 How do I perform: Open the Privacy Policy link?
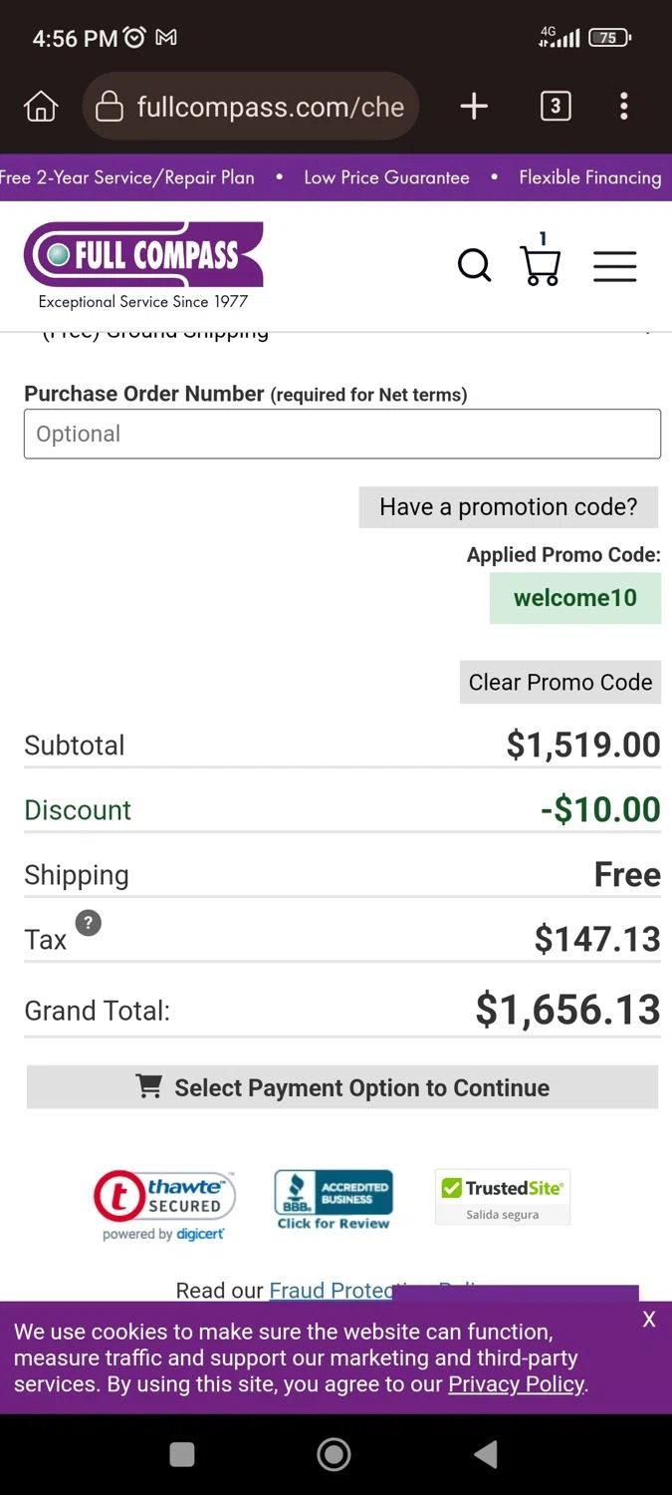[516, 1383]
